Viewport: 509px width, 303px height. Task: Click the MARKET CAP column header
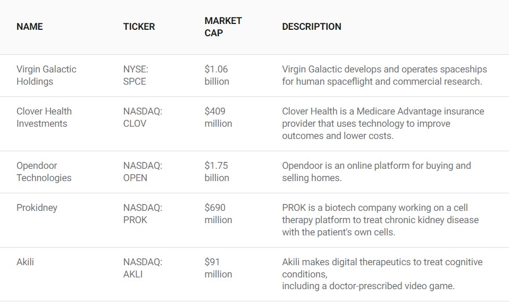click(x=223, y=27)
